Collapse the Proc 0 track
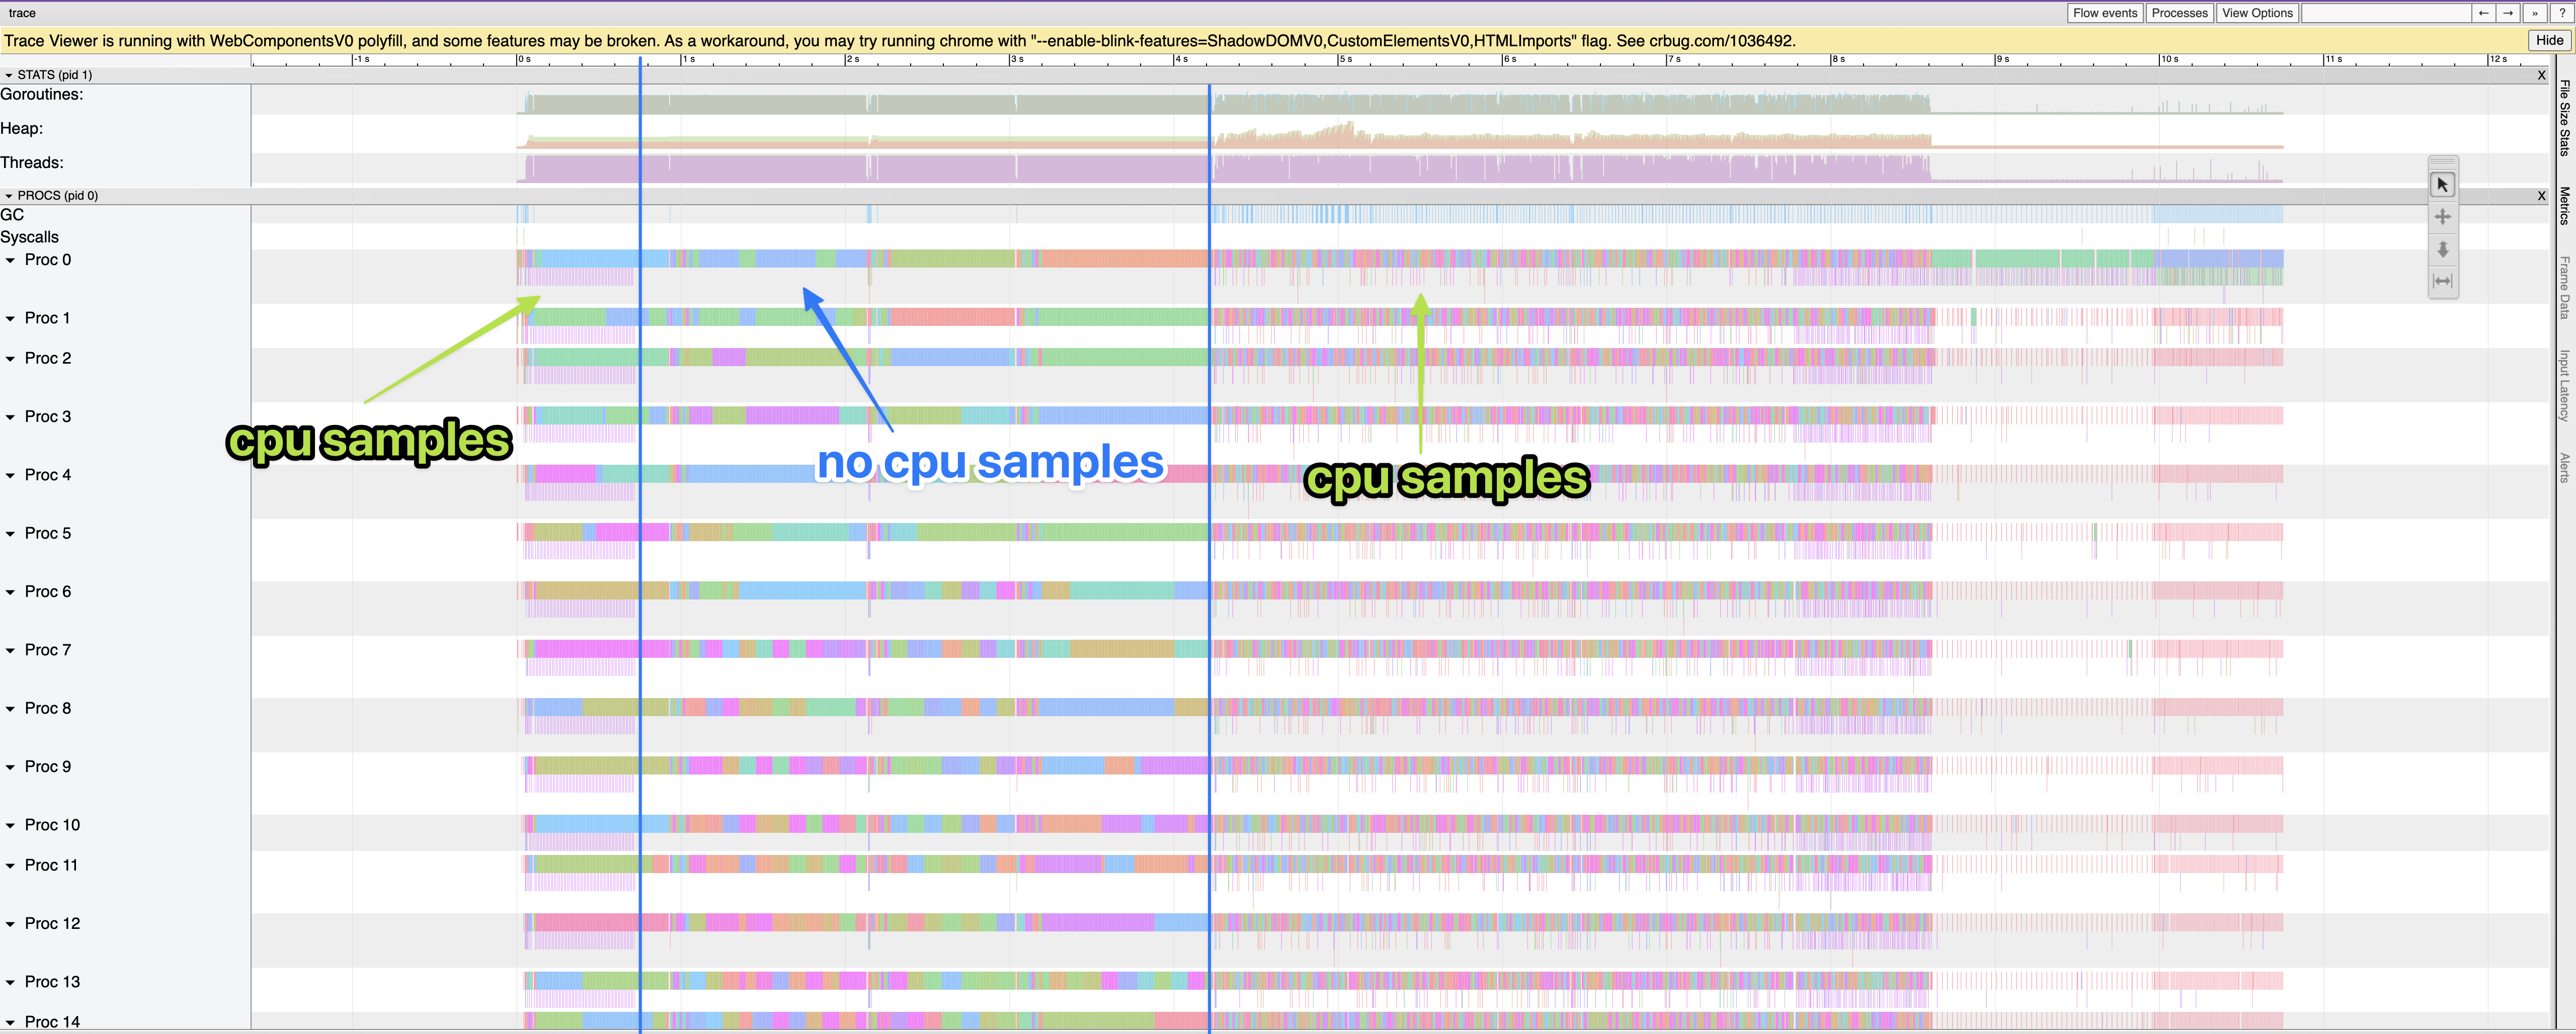 (11, 259)
